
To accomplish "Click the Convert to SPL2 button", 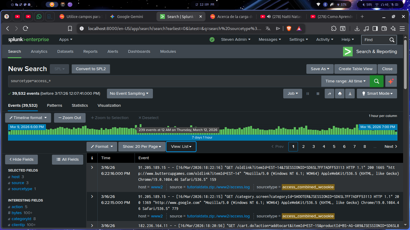I will tap(91, 69).
